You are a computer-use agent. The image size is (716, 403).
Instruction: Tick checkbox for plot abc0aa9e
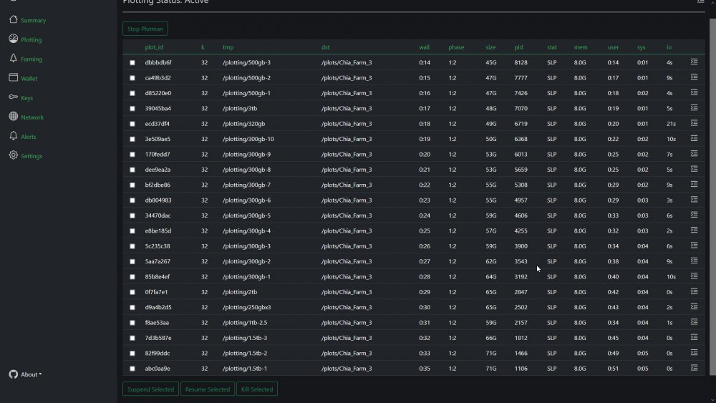(x=132, y=369)
